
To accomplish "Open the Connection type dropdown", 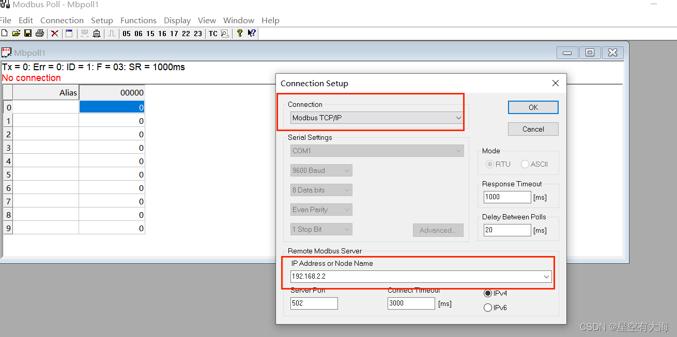I will [x=377, y=118].
